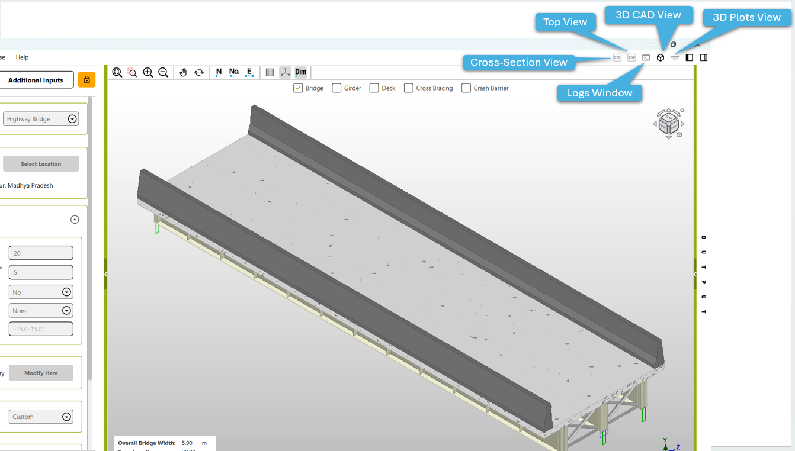Screen dimensions: 795x451
Task: Toggle the left panel layout icon
Action: pyautogui.click(x=689, y=57)
